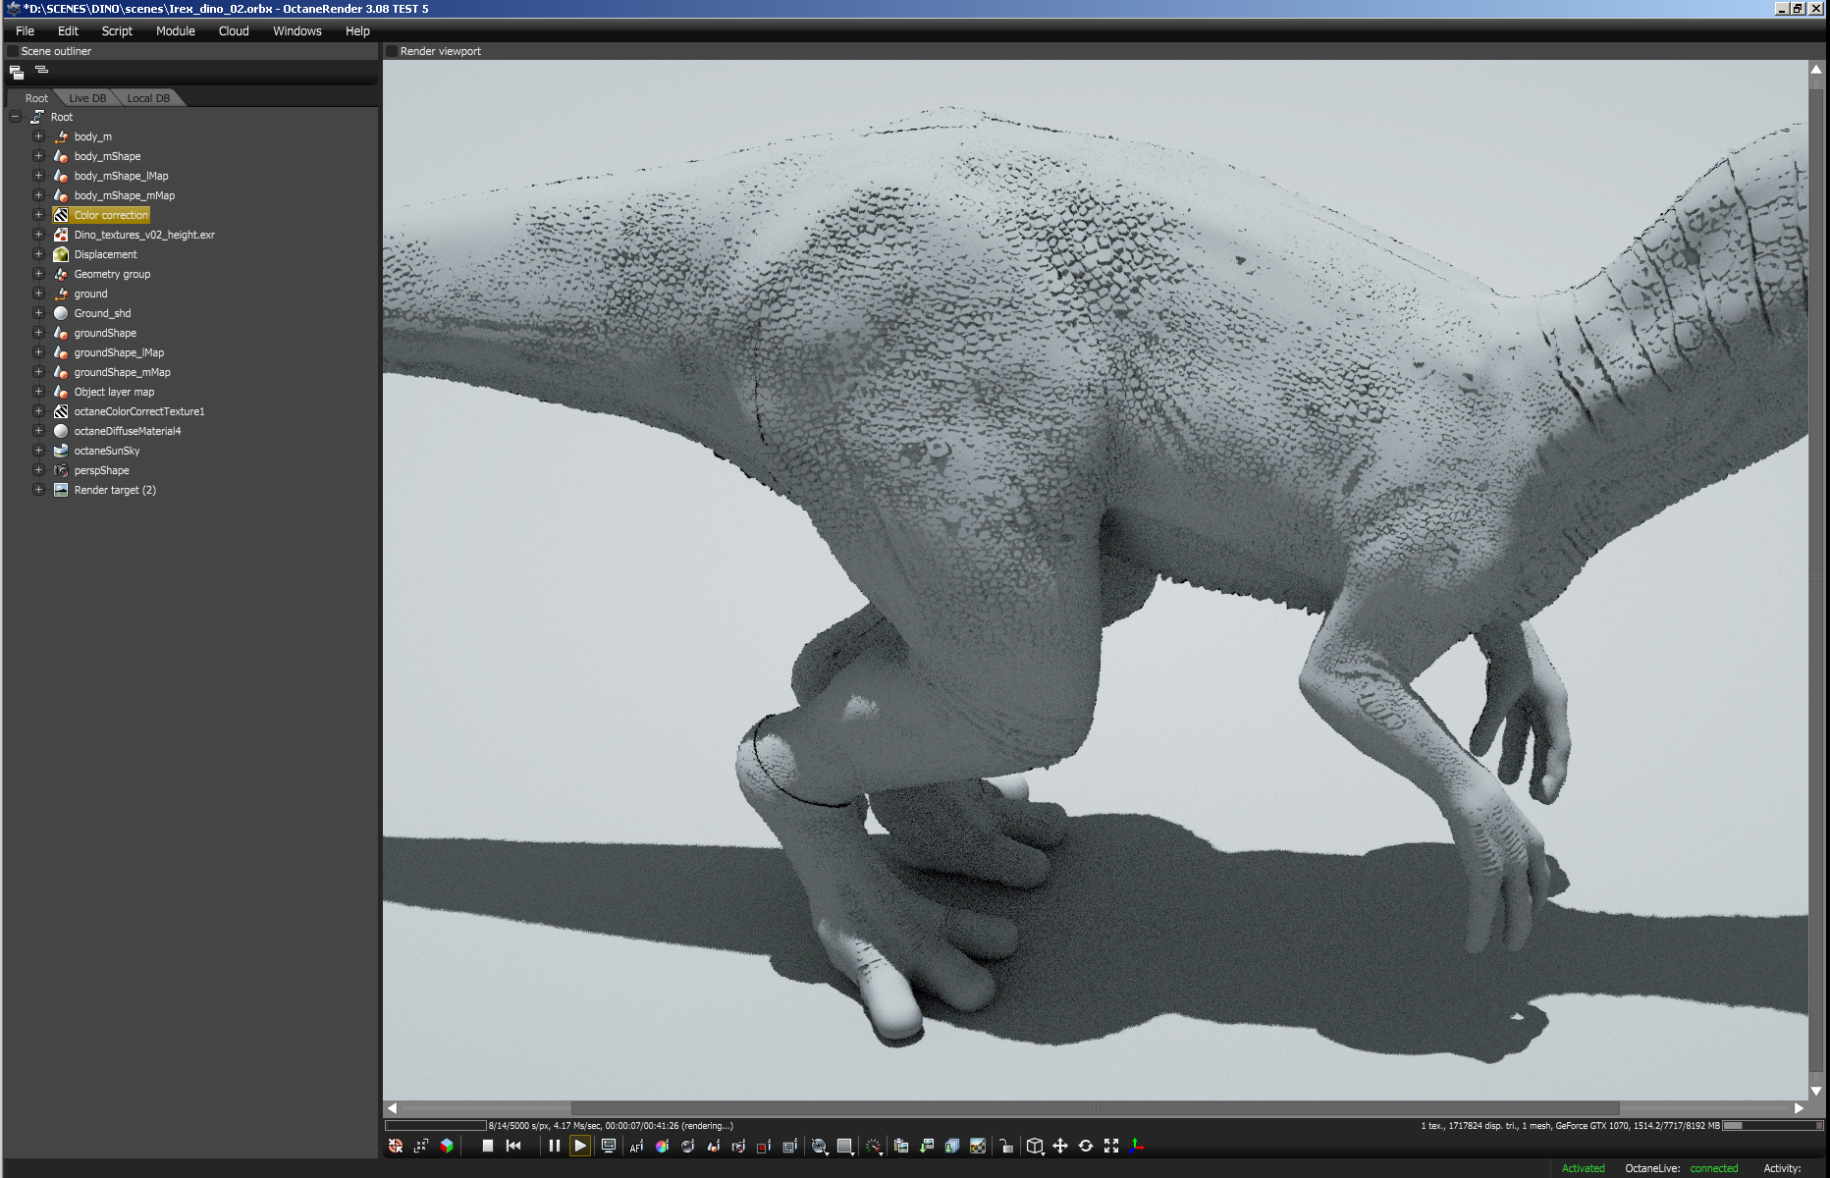The width and height of the screenshot is (1830, 1178).
Task: Click the collapse-tree icon in Scene outliner toolbar
Action: 42,71
